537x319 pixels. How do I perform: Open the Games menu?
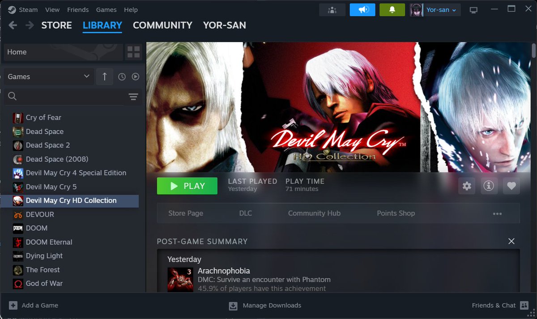pos(107,10)
